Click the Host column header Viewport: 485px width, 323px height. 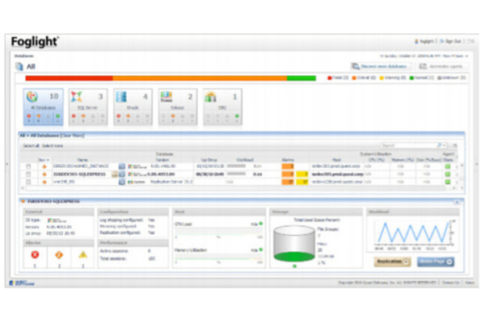point(336,160)
